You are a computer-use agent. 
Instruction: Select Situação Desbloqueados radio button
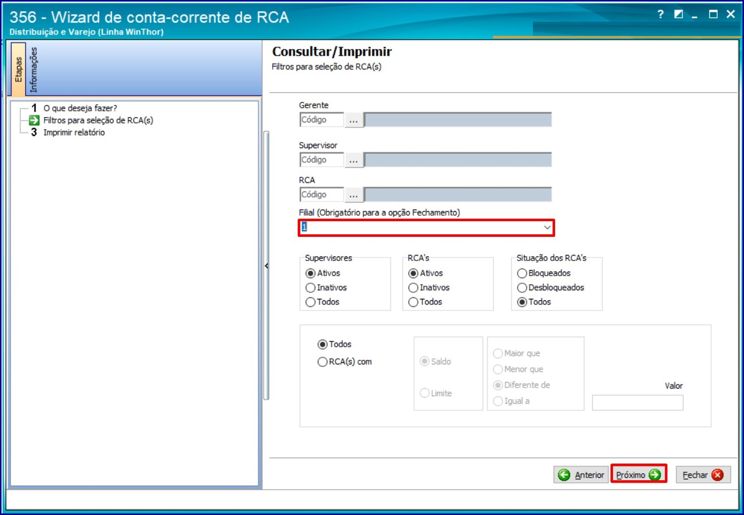522,288
